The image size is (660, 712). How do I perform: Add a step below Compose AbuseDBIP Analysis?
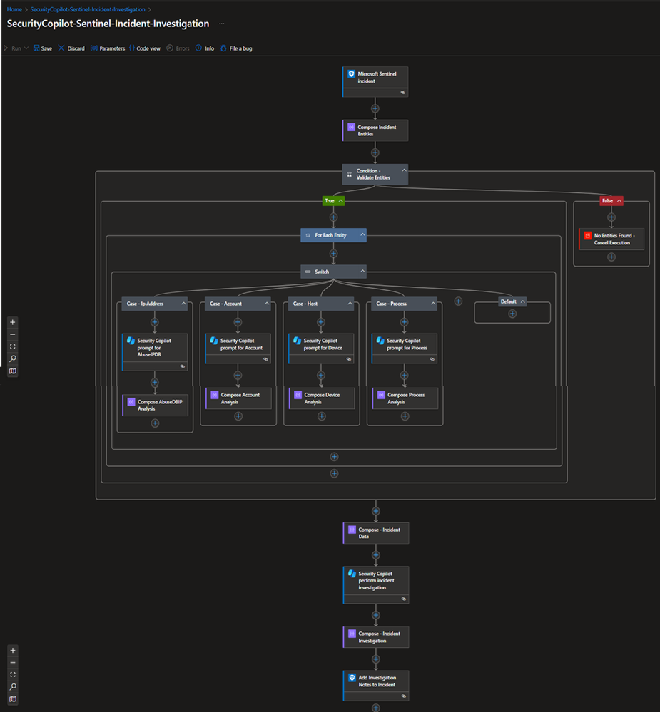(x=155, y=423)
